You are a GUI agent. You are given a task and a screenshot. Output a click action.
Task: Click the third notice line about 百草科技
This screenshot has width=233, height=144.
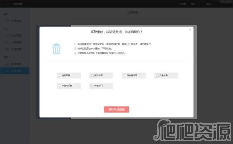point(101,53)
